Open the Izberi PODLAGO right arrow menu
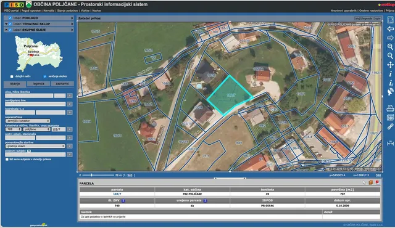 pos(72,18)
